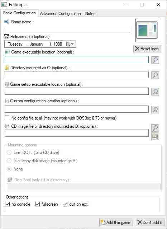Uncheck the no console option
The image size is (167, 229).
point(7,204)
